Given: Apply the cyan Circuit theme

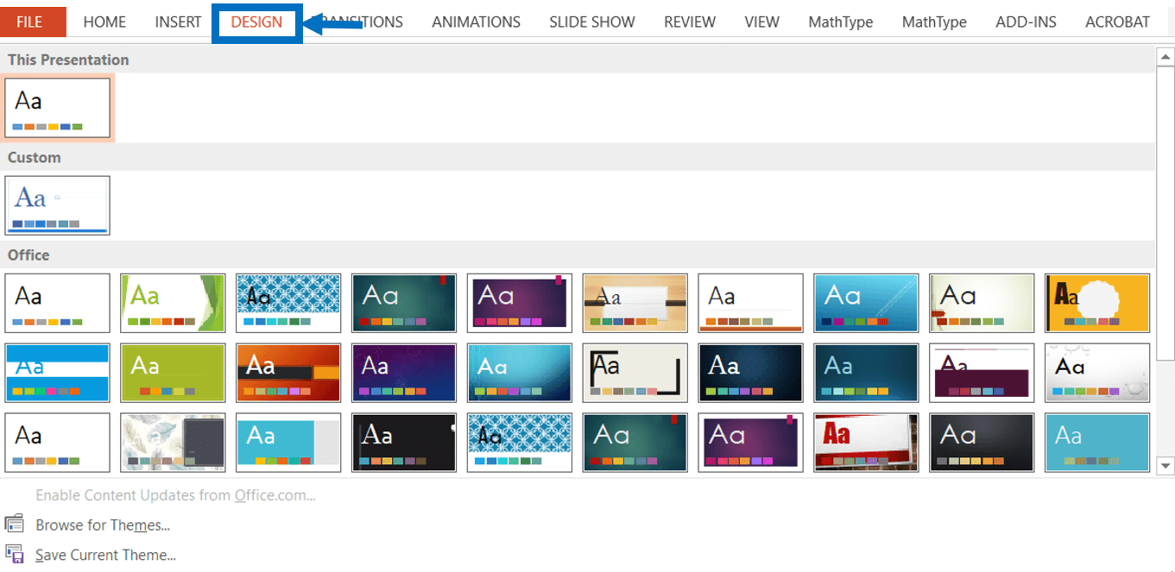Looking at the screenshot, I should click(520, 373).
